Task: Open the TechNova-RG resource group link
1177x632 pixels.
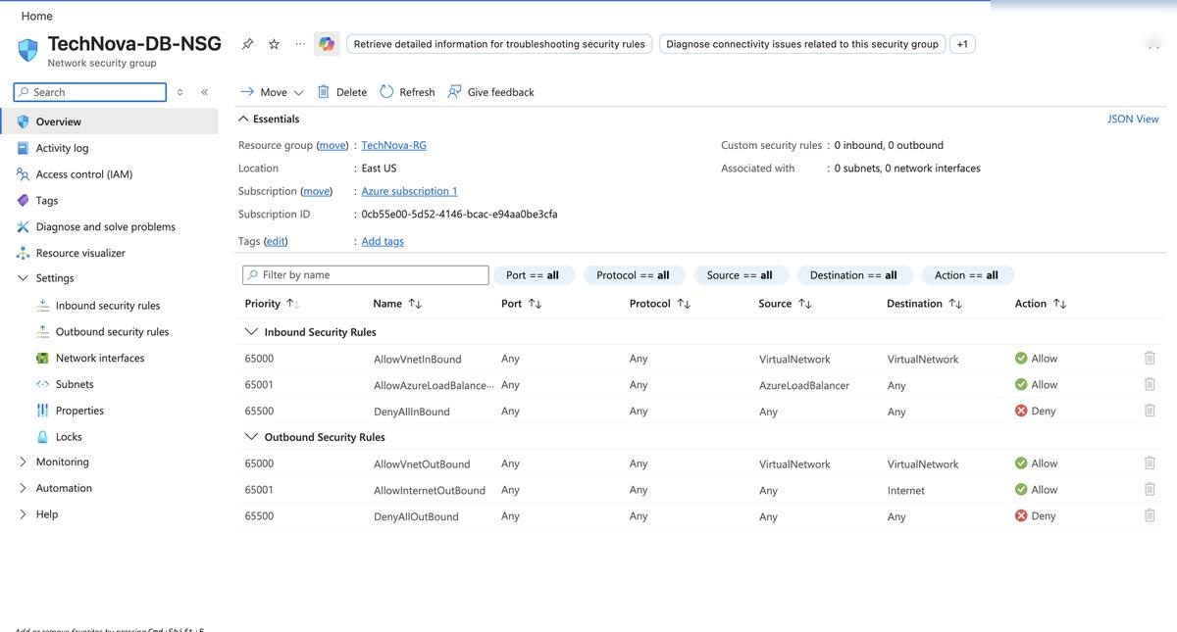Action: point(394,145)
